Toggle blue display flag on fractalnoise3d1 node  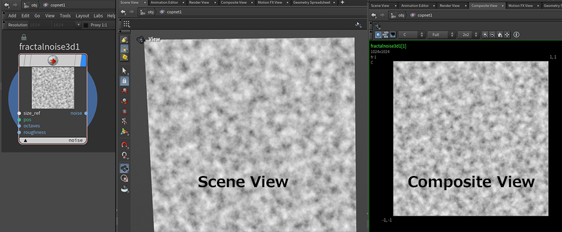[84, 61]
